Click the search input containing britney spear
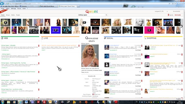 [92, 15]
